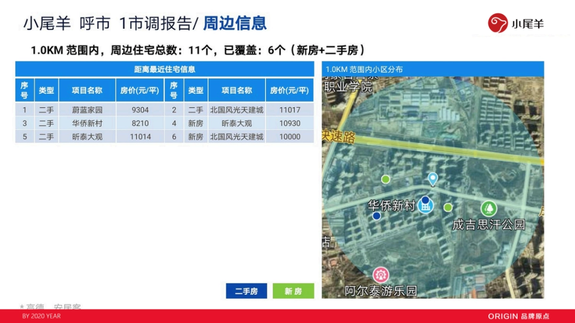Toggle the 二手房 legend filter
The height and width of the screenshot is (323, 575).
coord(246,290)
